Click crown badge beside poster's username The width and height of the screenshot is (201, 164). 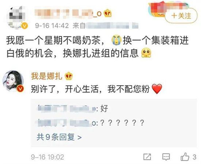(107, 13)
